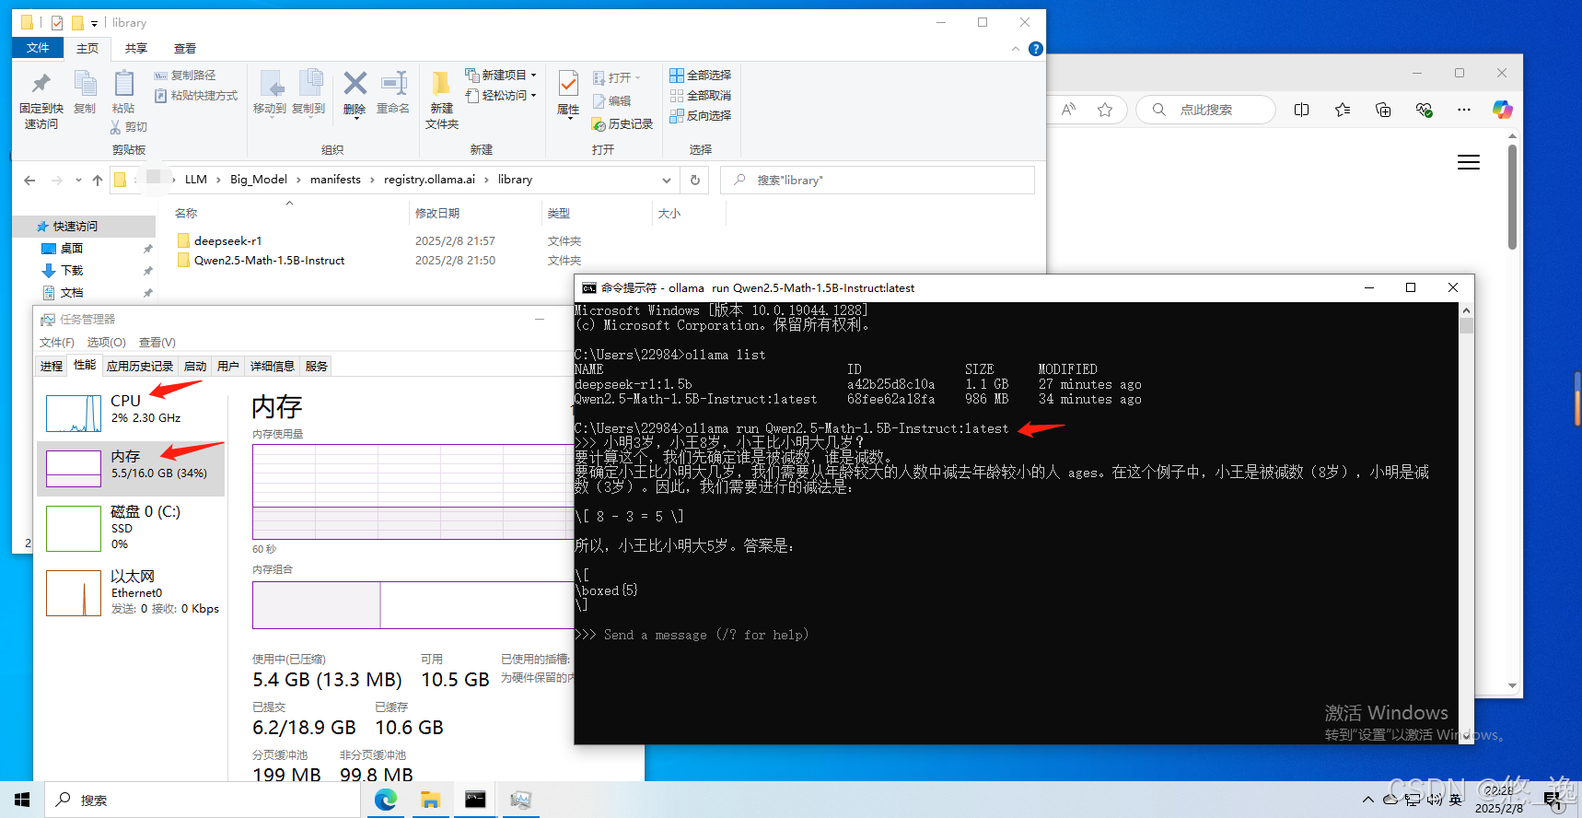Open the Open dropdown in ribbon
1582x818 pixels.
click(x=616, y=77)
